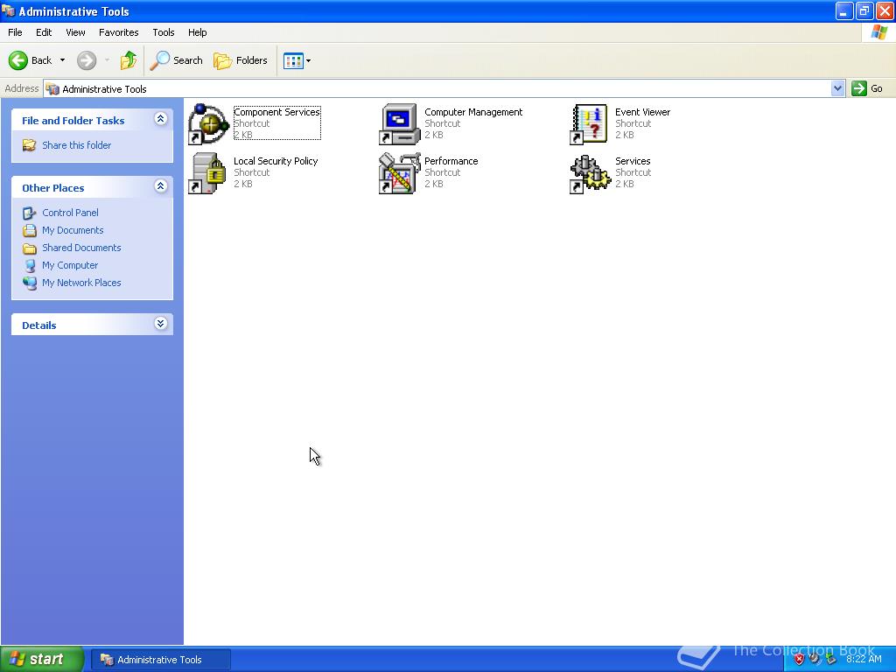Screen dimensions: 896x672
Task: Open the Tools menu
Action: (x=164, y=32)
